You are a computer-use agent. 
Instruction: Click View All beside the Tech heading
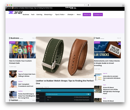point(119,38)
